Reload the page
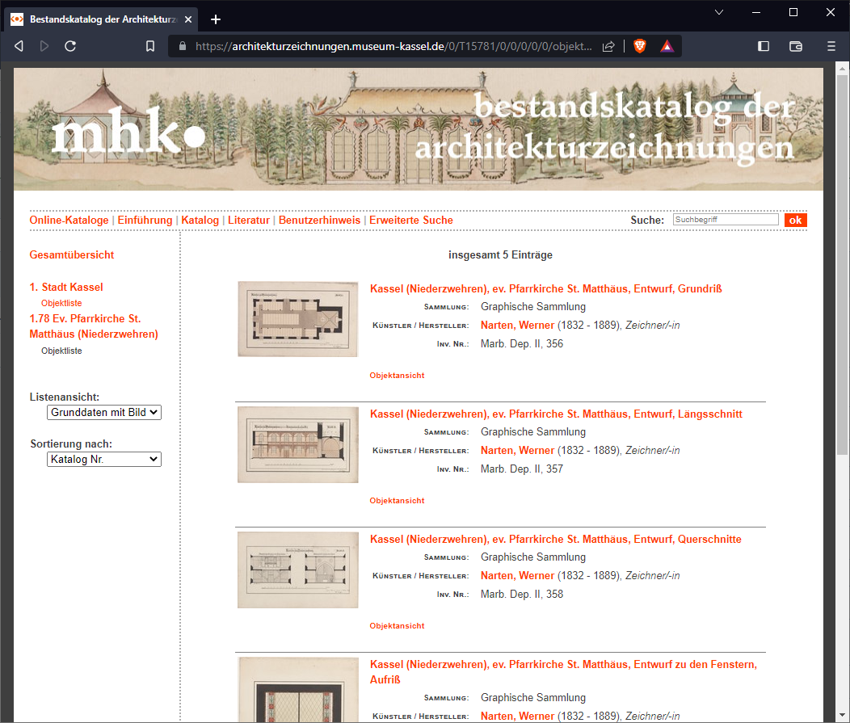 [70, 46]
